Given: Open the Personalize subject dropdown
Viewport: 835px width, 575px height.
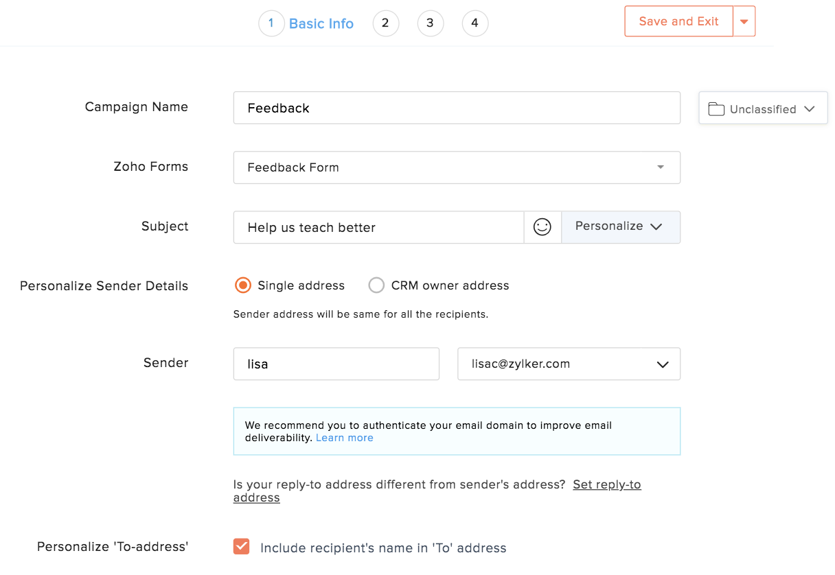Looking at the screenshot, I should 620,227.
